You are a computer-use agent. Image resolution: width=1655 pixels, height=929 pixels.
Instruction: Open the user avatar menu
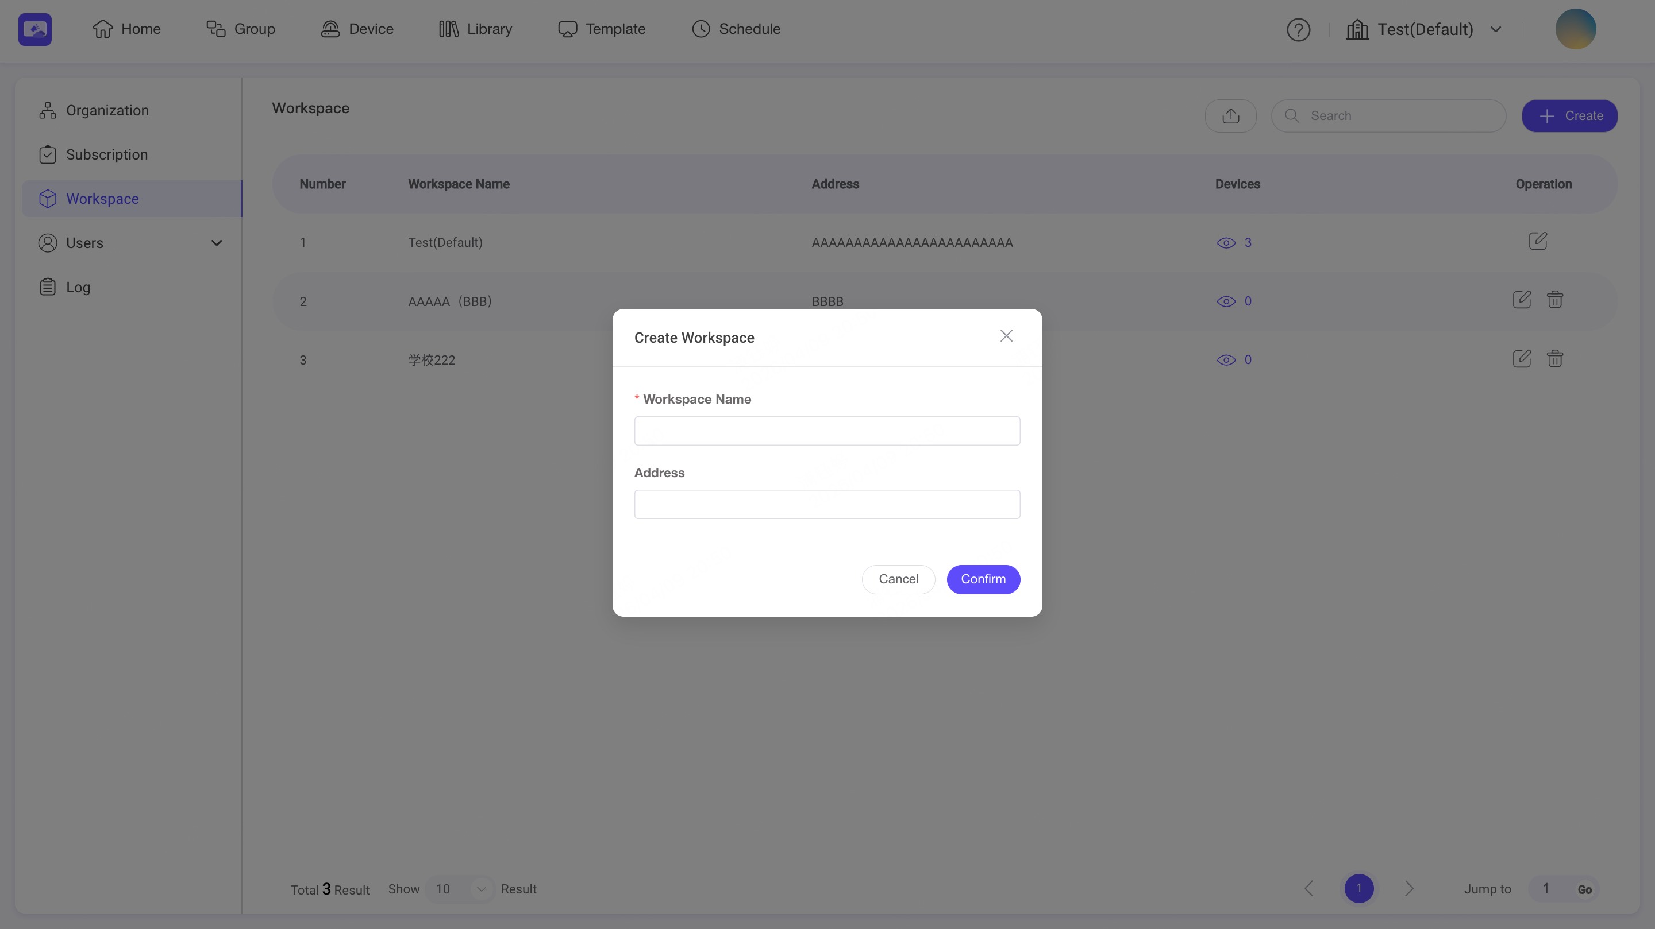(1575, 29)
